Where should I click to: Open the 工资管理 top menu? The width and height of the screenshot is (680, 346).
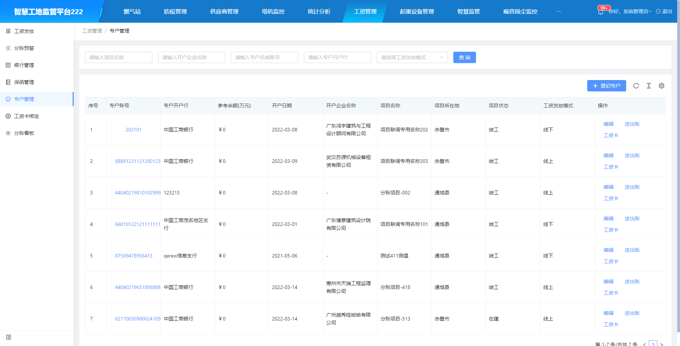pyautogui.click(x=365, y=11)
